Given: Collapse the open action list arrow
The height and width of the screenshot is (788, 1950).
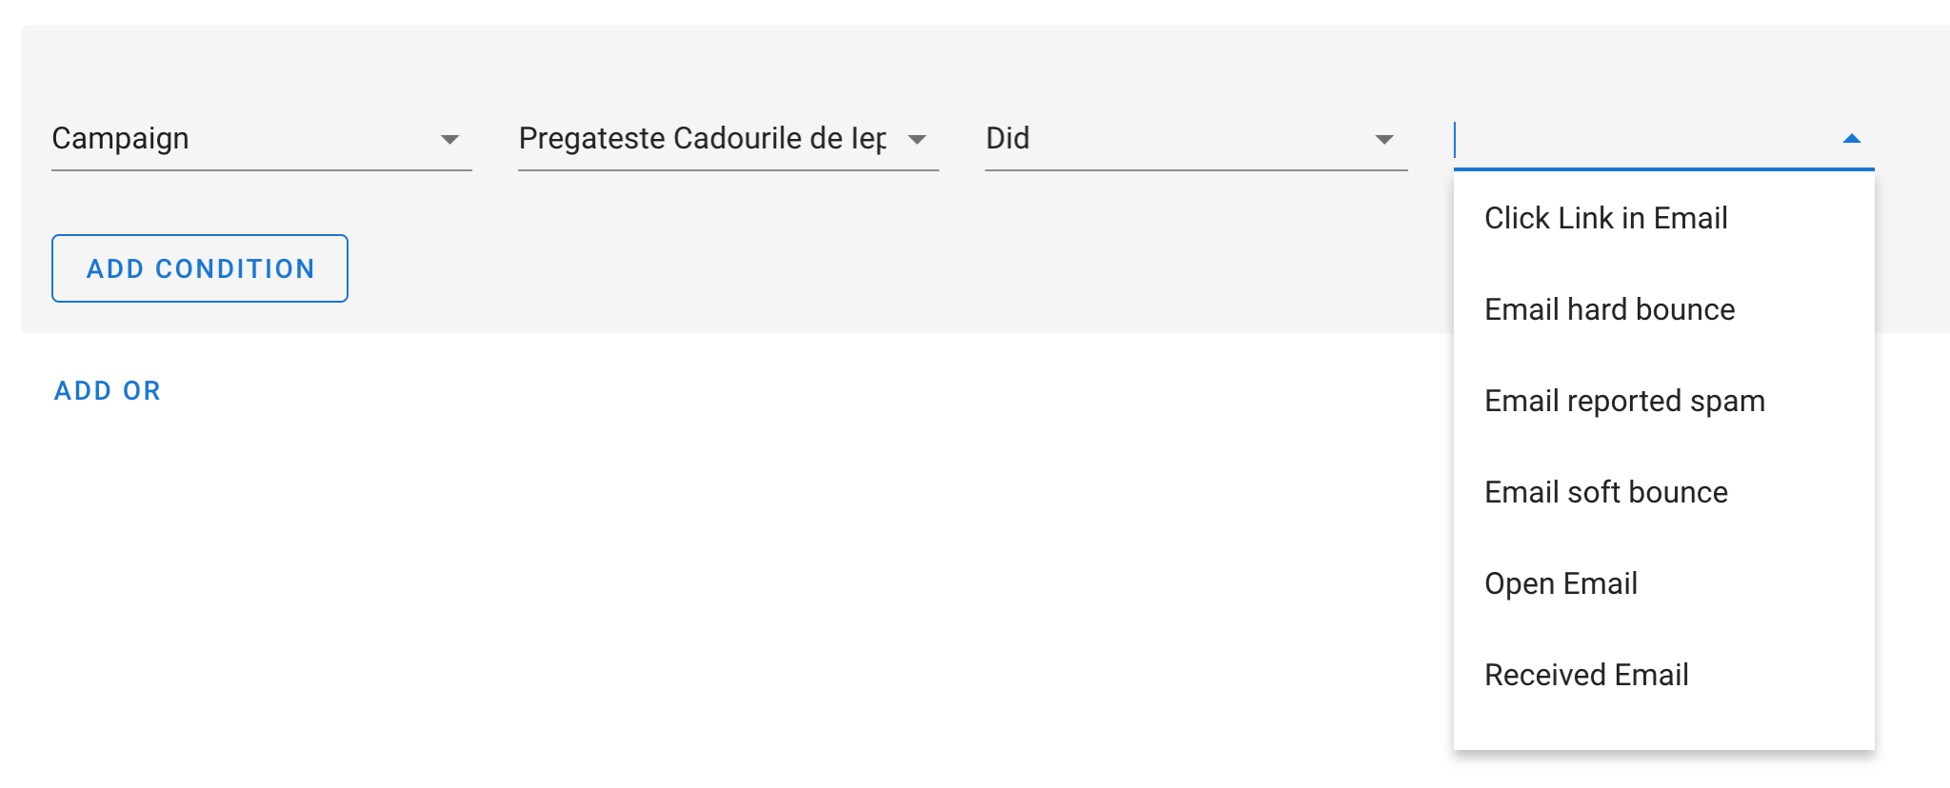Looking at the screenshot, I should tap(1851, 139).
